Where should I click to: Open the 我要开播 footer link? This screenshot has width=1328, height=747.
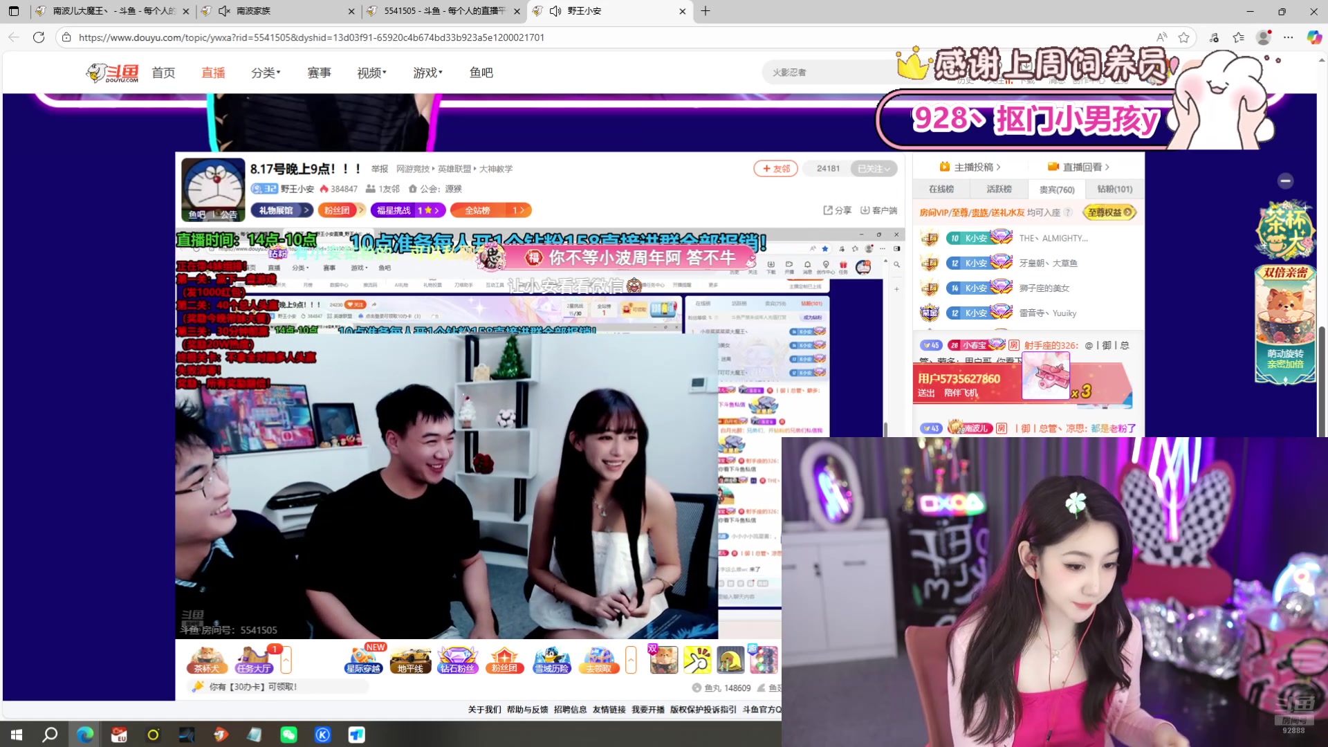click(647, 710)
